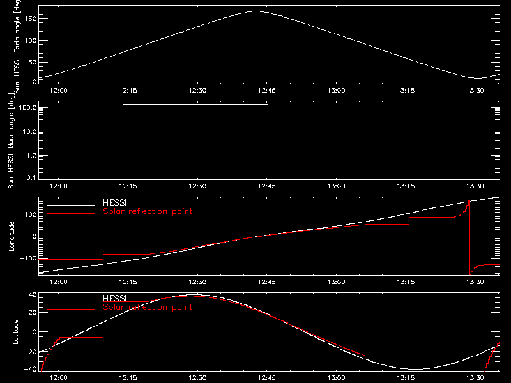Click the 50 tick on Earth angle axis
Image resolution: width=511 pixels, height=383 pixels.
pyautogui.click(x=33, y=62)
